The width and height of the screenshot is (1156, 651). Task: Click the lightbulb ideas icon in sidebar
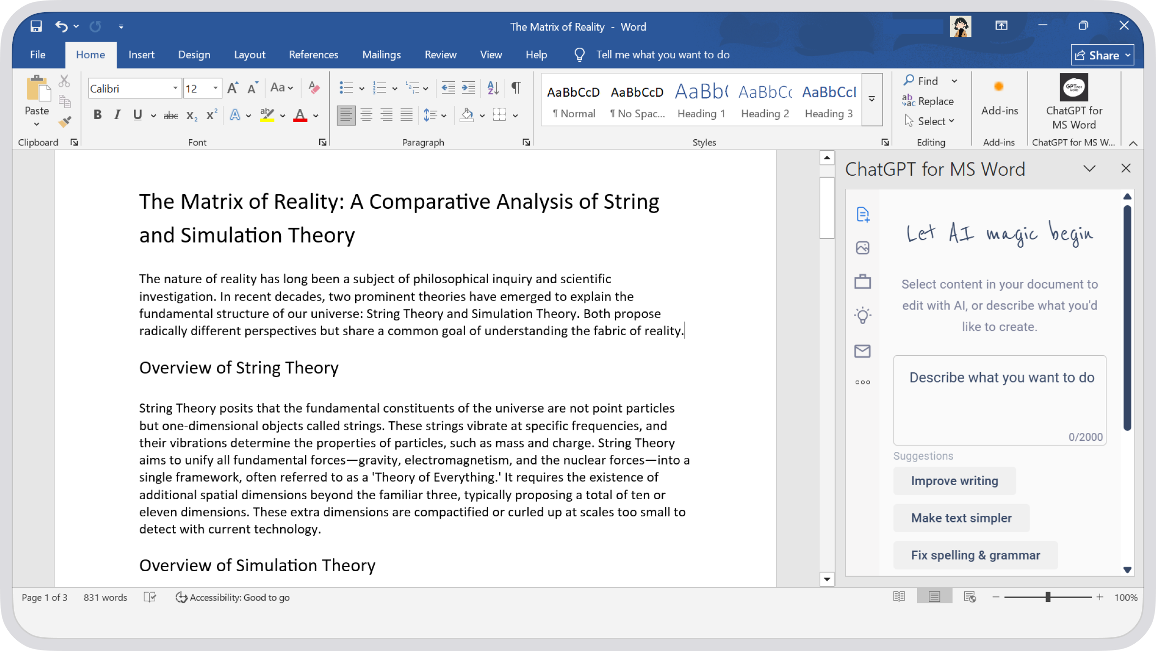(863, 316)
